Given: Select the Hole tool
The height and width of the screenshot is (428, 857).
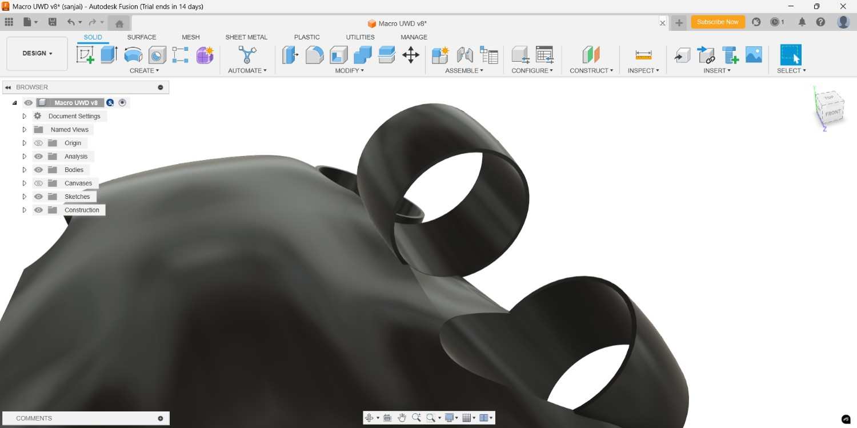Looking at the screenshot, I should pyautogui.click(x=157, y=55).
